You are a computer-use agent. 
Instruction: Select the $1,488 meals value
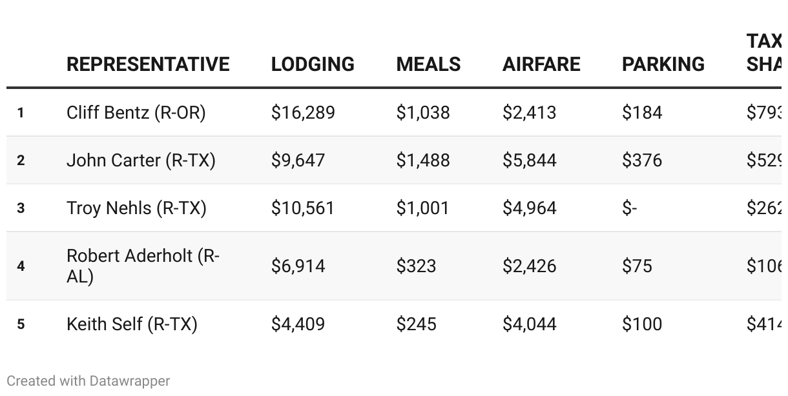423,161
